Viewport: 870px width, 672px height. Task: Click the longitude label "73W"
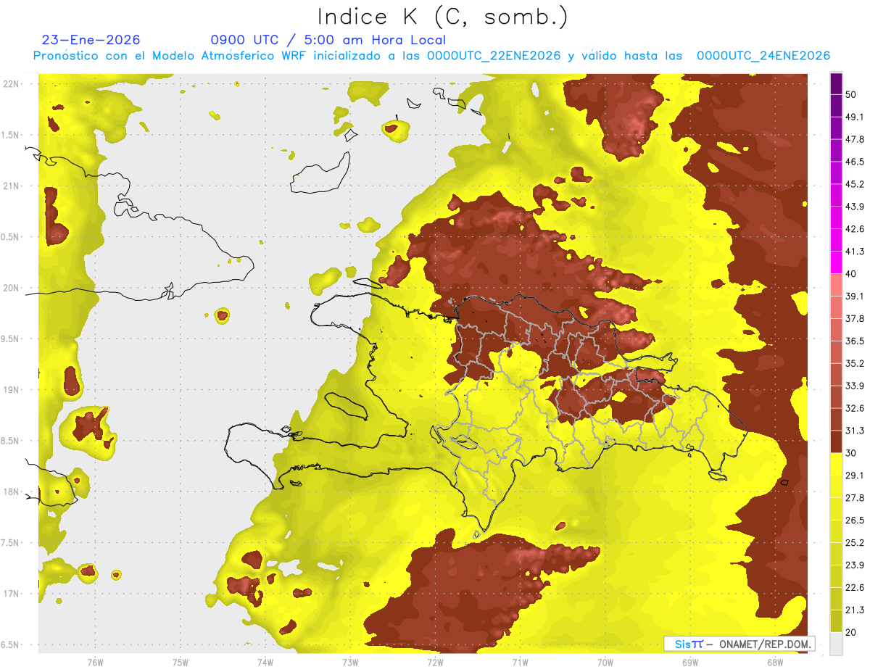pos(350,663)
